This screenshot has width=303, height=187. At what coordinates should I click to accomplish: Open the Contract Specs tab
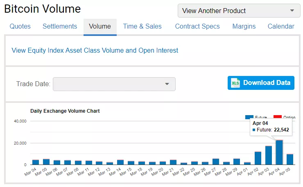tap(197, 27)
